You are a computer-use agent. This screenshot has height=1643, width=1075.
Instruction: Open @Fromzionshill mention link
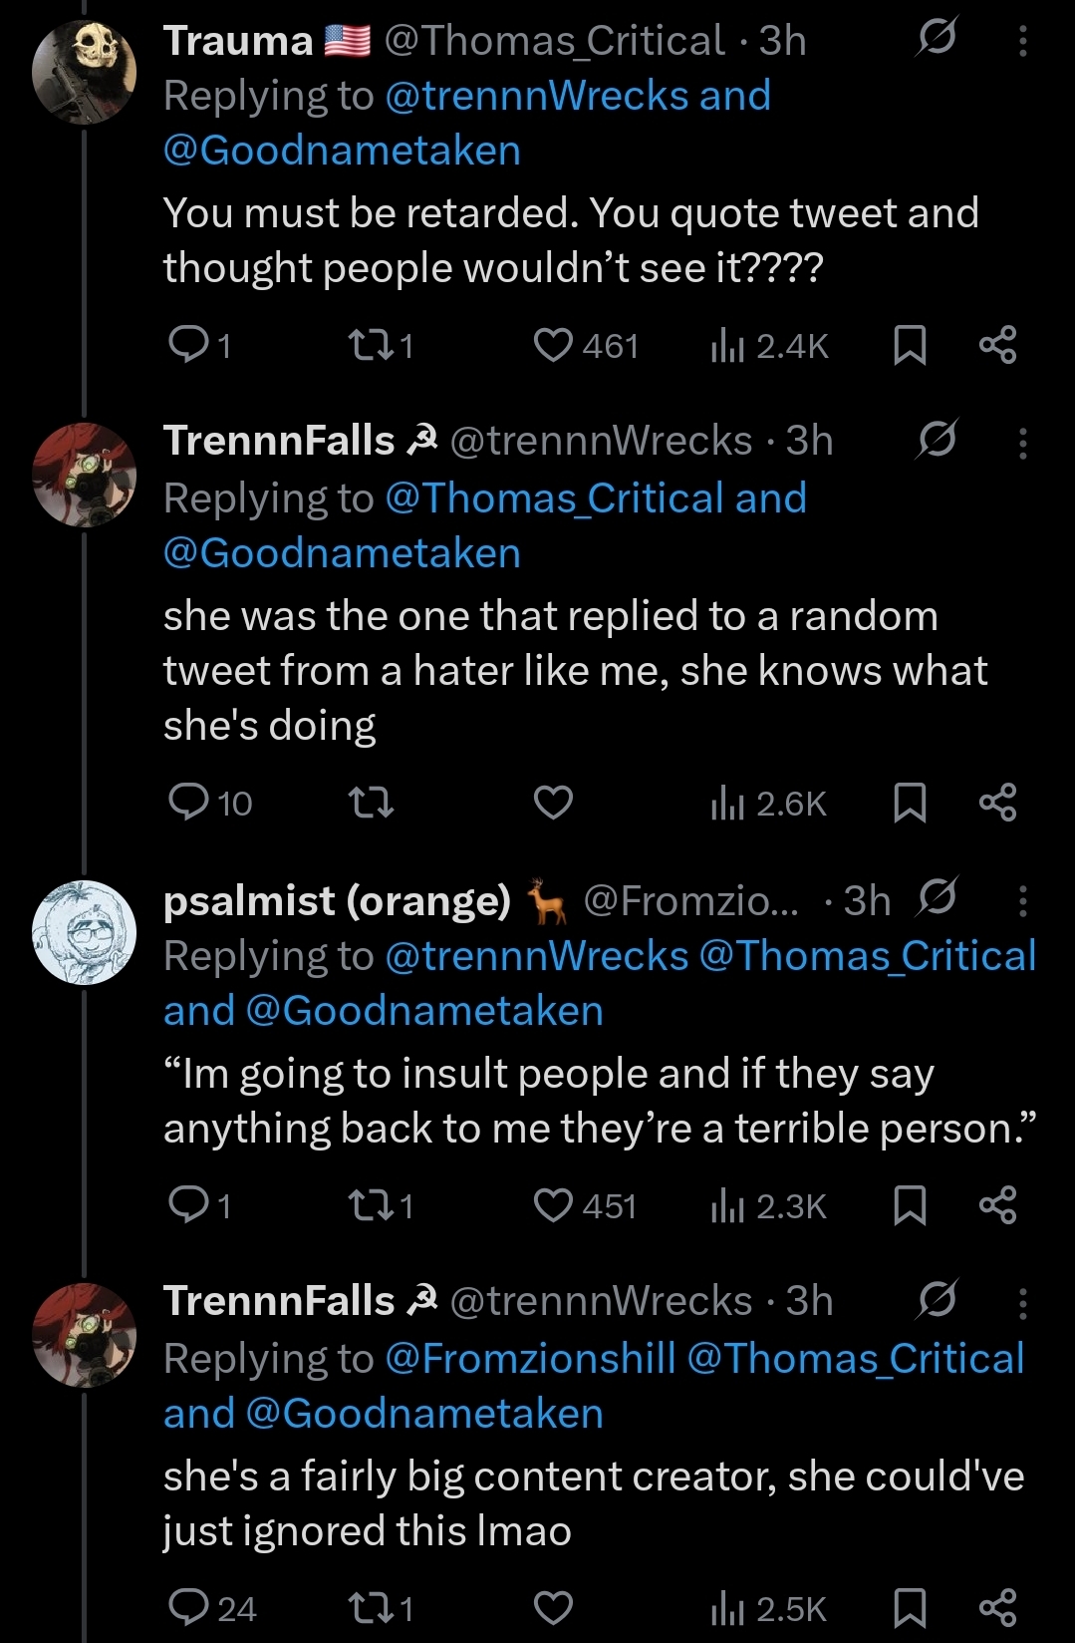point(530,1359)
